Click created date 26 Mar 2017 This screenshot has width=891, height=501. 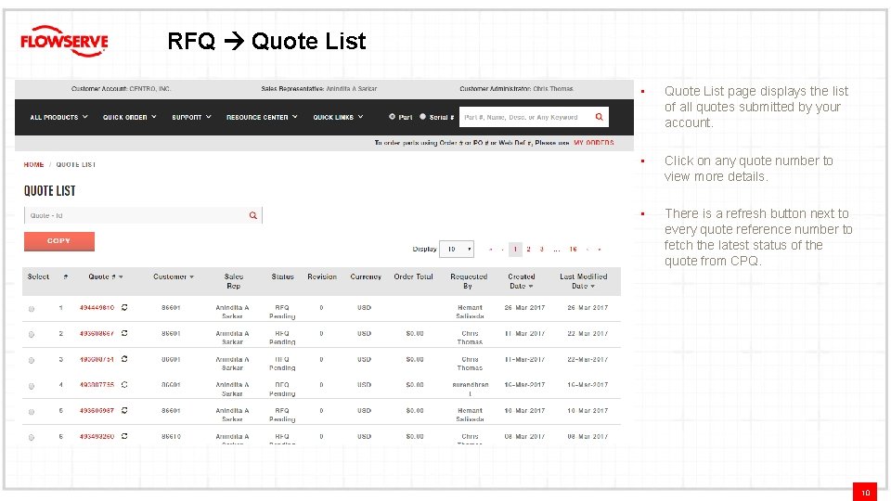click(524, 307)
